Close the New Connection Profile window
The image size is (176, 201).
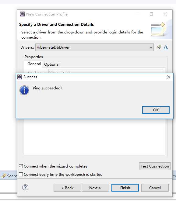tap(165, 14)
